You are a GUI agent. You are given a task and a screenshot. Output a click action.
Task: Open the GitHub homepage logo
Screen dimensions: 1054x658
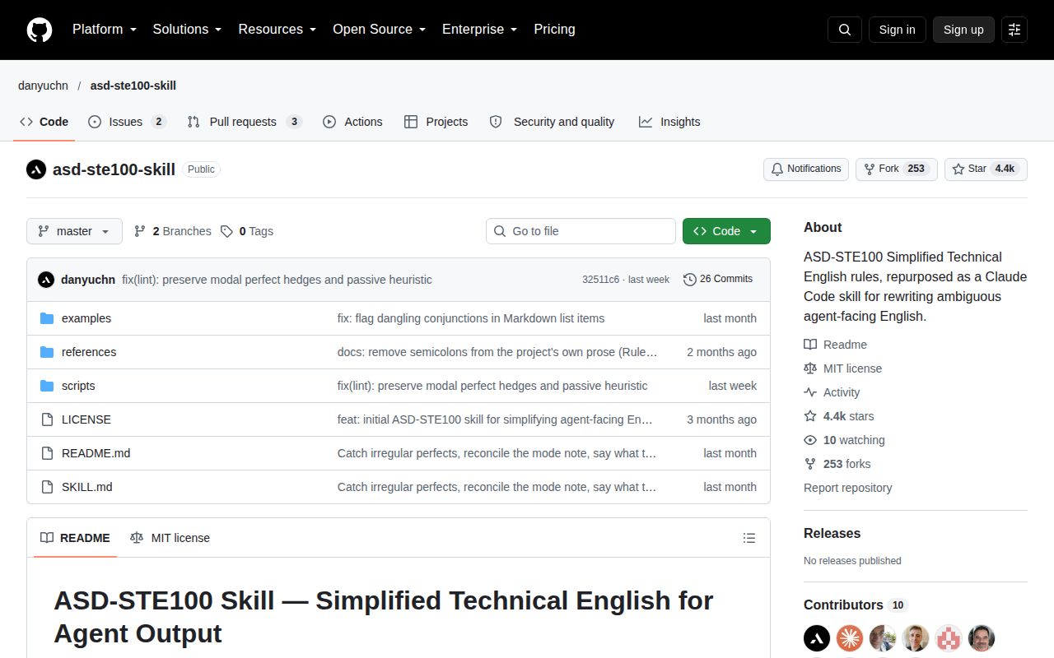[x=40, y=30]
